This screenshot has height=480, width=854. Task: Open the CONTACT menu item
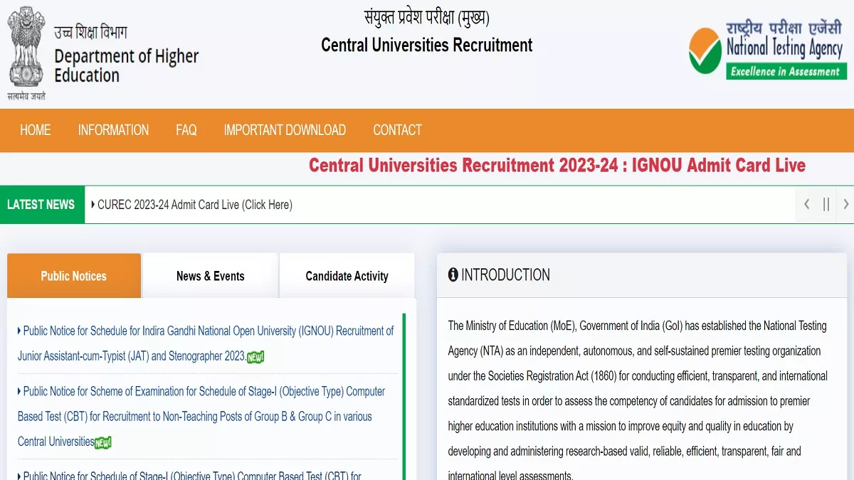point(397,130)
